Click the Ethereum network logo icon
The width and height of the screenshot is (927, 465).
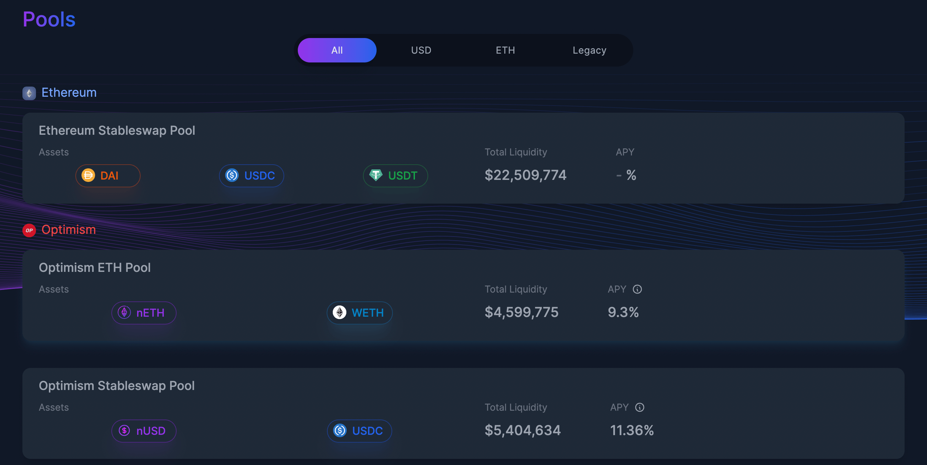click(x=29, y=93)
